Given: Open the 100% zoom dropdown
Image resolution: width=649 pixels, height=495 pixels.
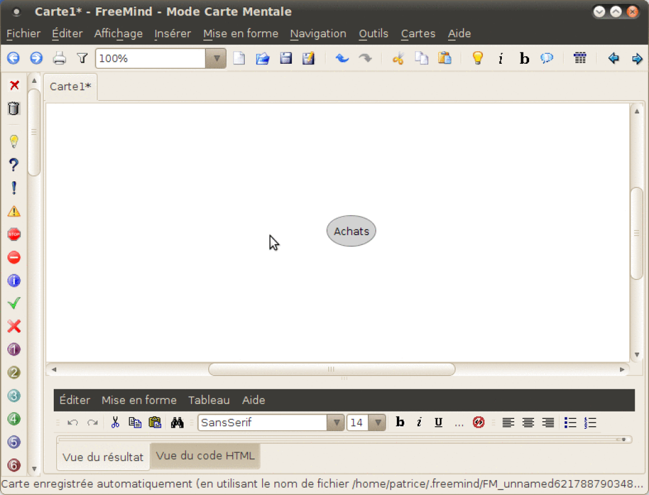Looking at the screenshot, I should pyautogui.click(x=216, y=59).
